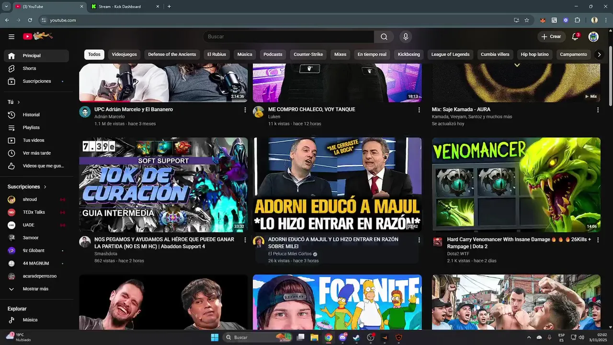Open Shorts in the sidebar

pyautogui.click(x=36, y=69)
